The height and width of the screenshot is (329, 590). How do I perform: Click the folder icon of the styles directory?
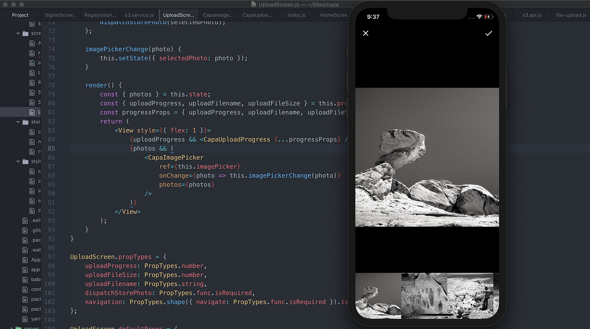[x=26, y=161]
